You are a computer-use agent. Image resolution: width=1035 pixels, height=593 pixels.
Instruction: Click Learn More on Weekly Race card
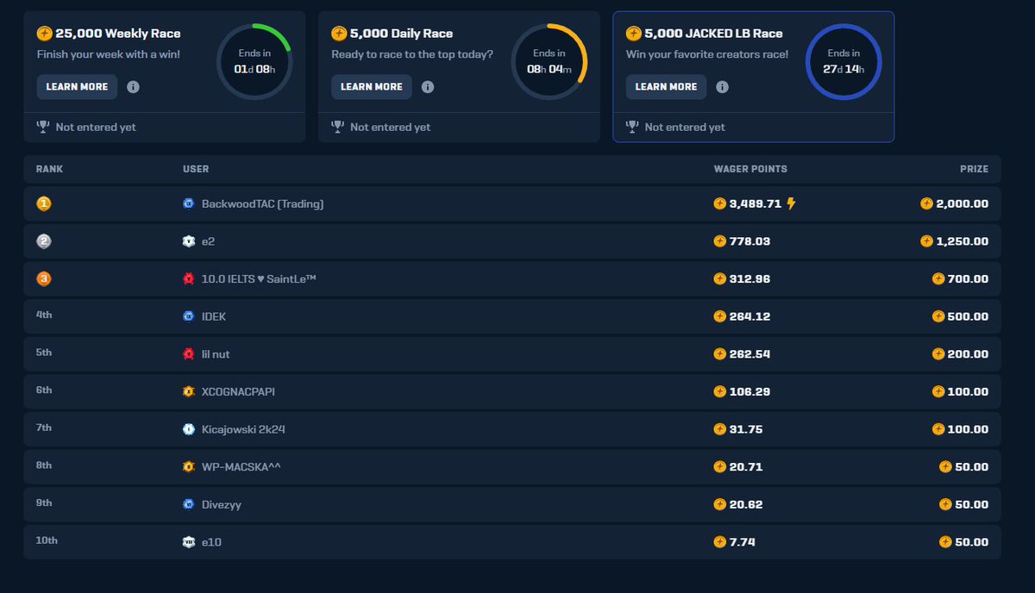77,87
